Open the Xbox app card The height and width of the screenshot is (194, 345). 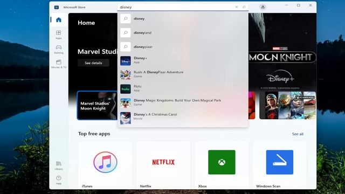(222, 165)
